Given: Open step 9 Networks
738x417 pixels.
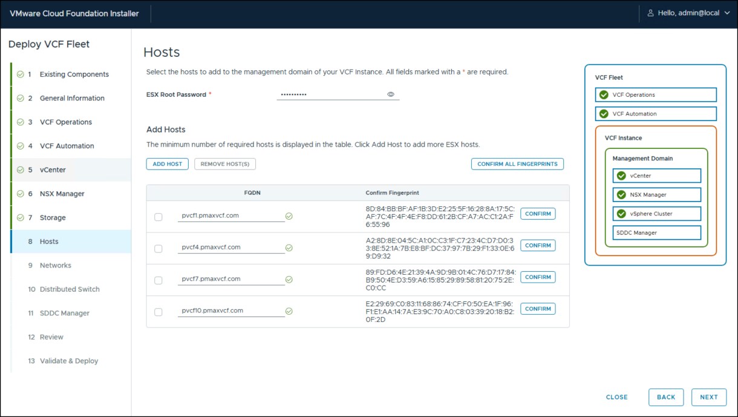Looking at the screenshot, I should click(71, 266).
